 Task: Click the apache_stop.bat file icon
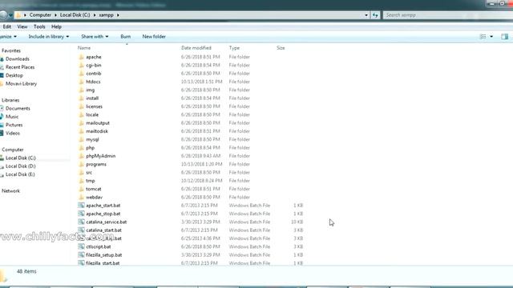pyautogui.click(x=81, y=214)
